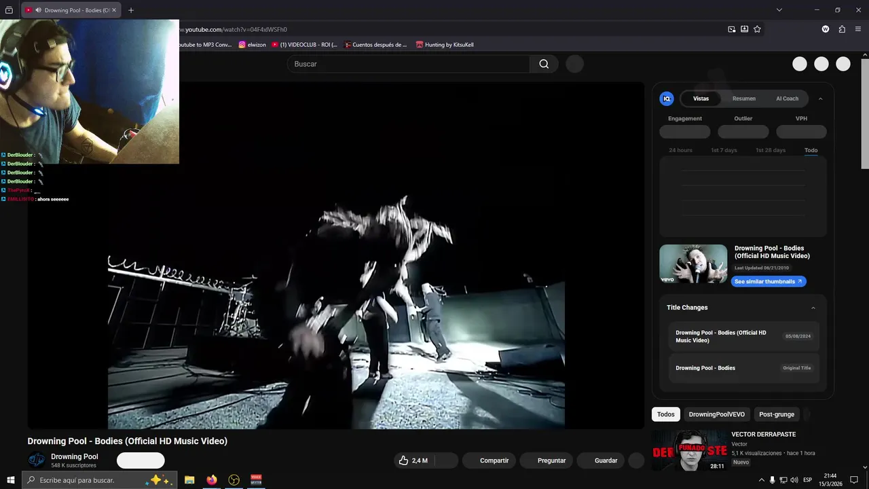Click the Firefox recent browsing icon
Image resolution: width=869 pixels, height=489 pixels.
click(x=9, y=10)
